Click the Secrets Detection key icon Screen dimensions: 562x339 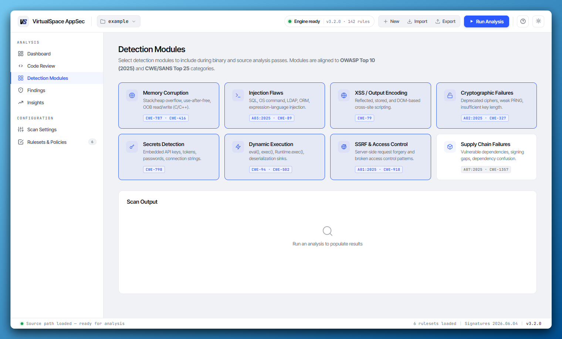(x=132, y=147)
